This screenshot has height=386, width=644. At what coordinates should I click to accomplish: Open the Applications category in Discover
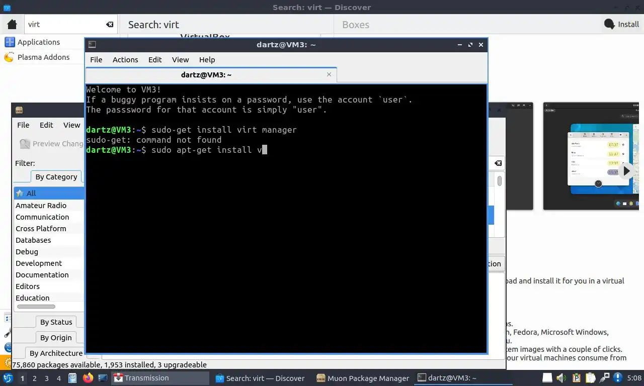click(x=38, y=42)
